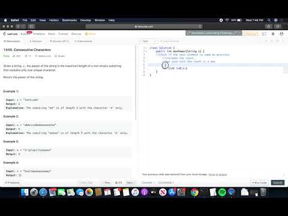The image size is (288, 216).
Task: Click Add to List under problem title
Action: pyautogui.click(x=43, y=56)
